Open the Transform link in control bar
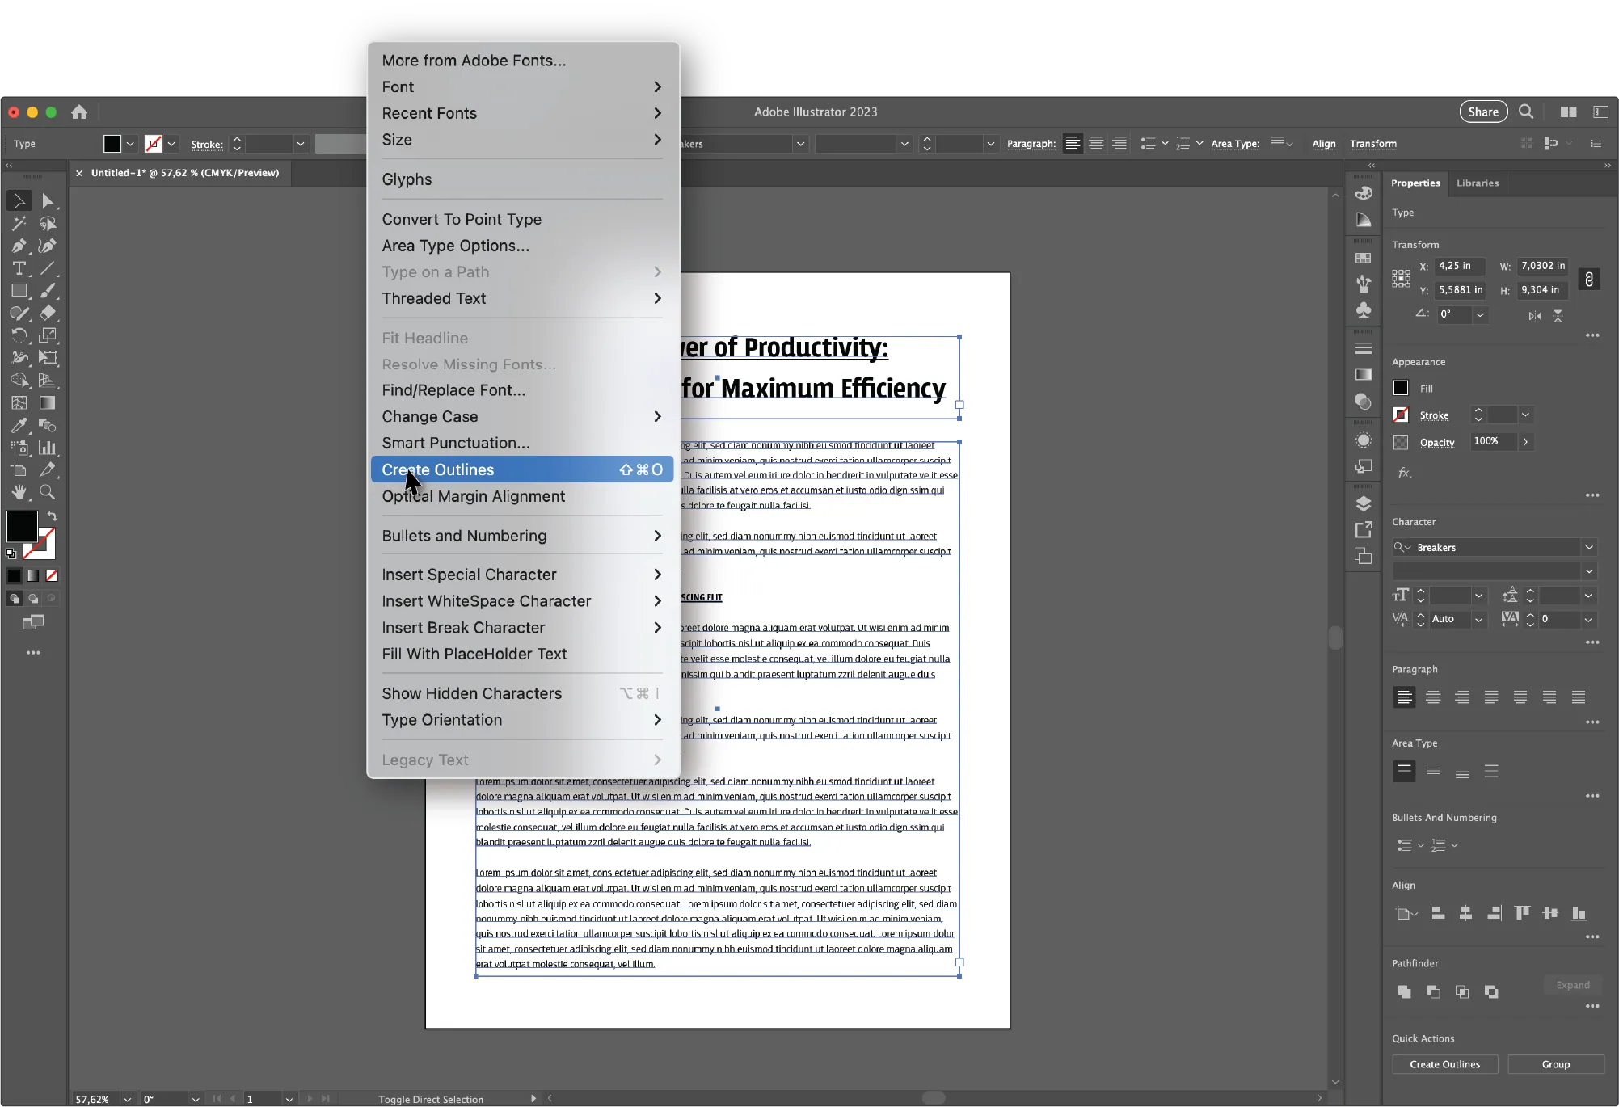 click(x=1372, y=144)
